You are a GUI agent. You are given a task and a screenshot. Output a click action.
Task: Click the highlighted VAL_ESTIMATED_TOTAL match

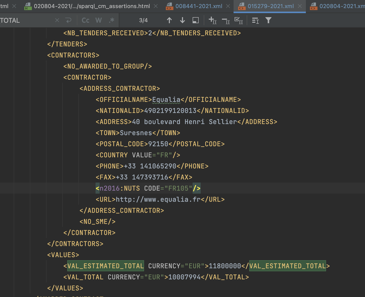(x=105, y=266)
